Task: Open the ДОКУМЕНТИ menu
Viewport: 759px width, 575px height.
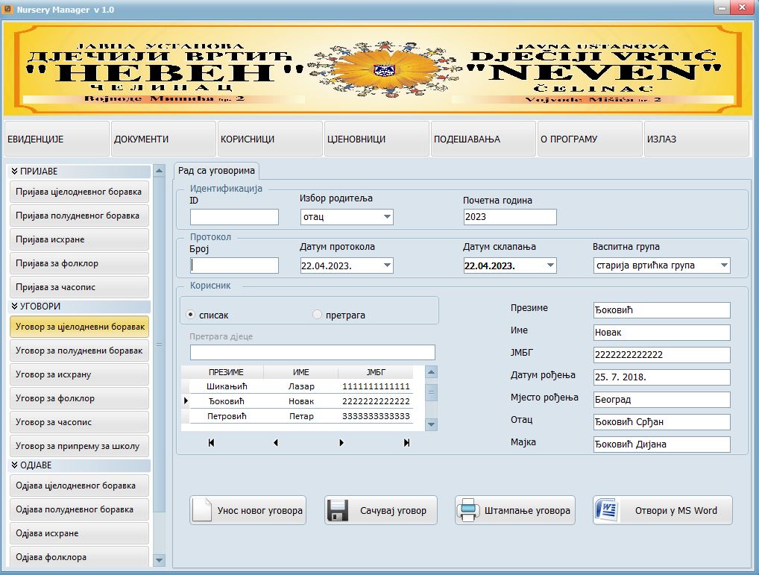Action: click(163, 139)
